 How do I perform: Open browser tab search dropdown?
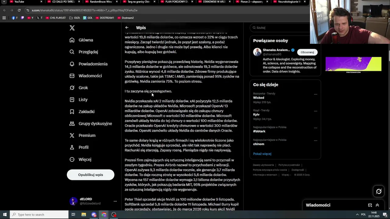click(4, 2)
